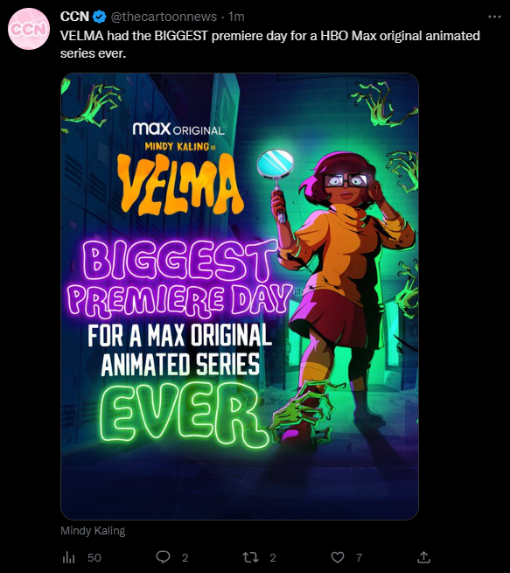Image resolution: width=510 pixels, height=573 pixels.
Task: Open the 1m timestamp link
Action: pos(236,17)
